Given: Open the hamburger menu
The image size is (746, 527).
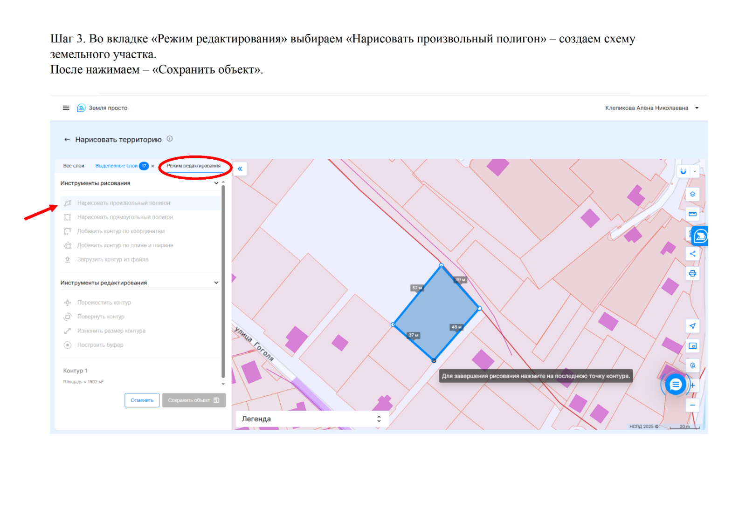Looking at the screenshot, I should pyautogui.click(x=66, y=108).
